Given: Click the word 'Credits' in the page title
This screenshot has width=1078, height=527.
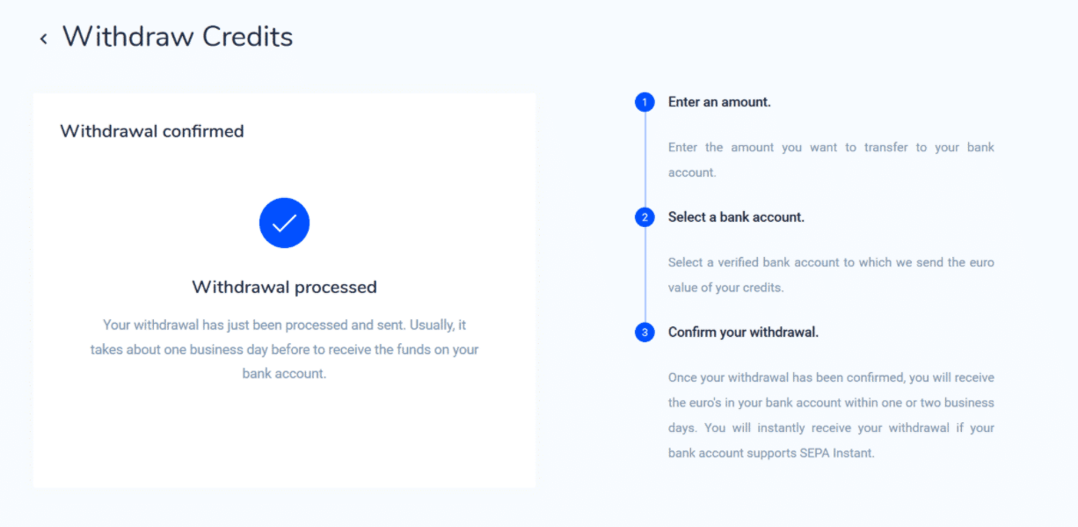Looking at the screenshot, I should coord(247,37).
